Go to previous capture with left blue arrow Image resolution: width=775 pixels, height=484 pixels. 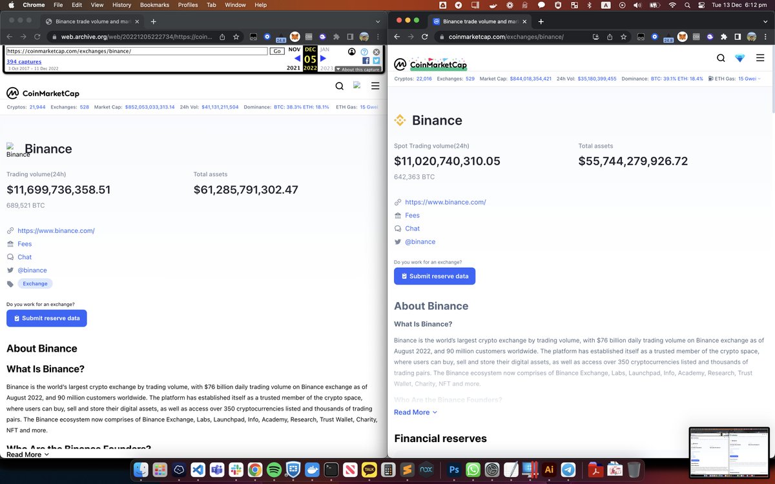[297, 58]
